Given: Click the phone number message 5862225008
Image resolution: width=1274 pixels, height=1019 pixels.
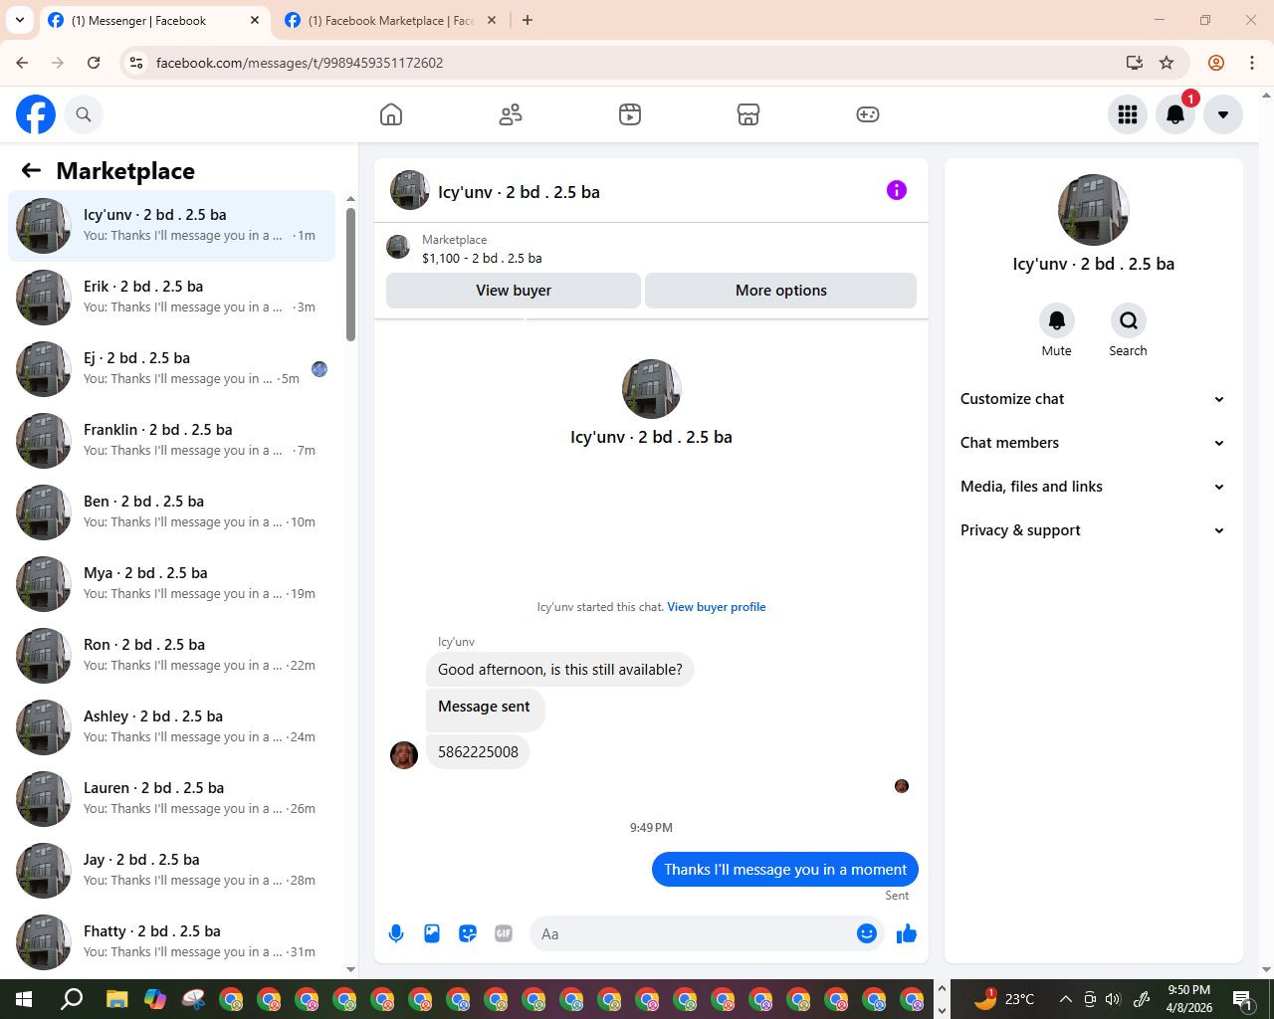Looking at the screenshot, I should [478, 752].
